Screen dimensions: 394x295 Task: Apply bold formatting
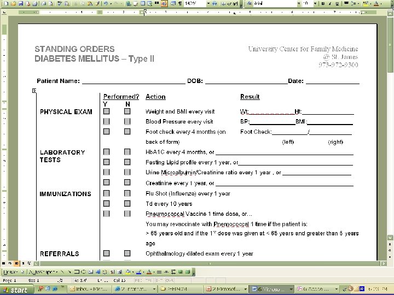(323, 3)
